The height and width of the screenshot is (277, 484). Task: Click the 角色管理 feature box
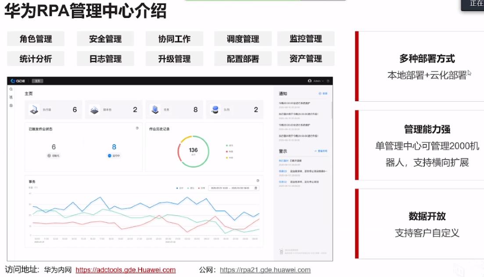click(x=36, y=39)
